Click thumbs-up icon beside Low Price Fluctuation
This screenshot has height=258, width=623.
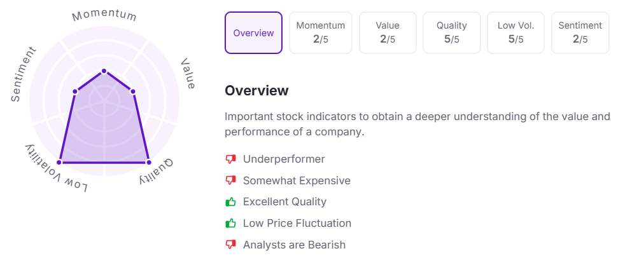[x=230, y=223]
